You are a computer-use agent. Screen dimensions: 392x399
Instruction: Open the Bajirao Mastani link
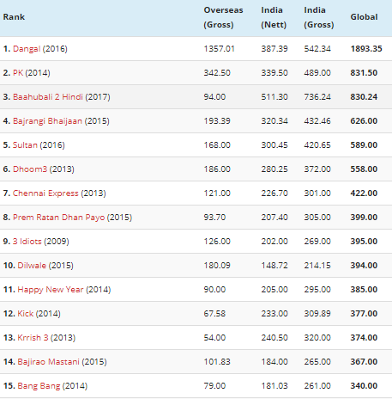(48, 362)
